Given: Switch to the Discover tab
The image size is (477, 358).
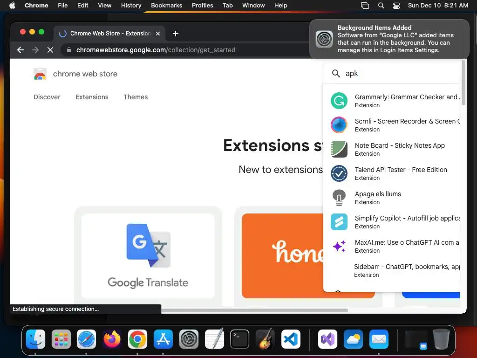Looking at the screenshot, I should [47, 97].
